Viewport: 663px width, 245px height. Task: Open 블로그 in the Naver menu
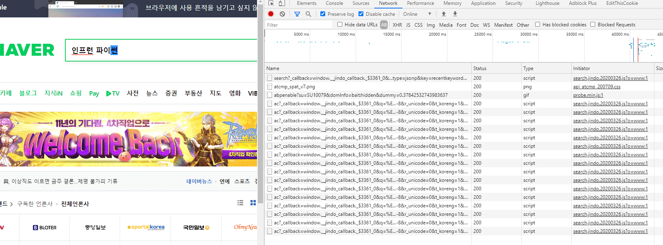(x=28, y=93)
